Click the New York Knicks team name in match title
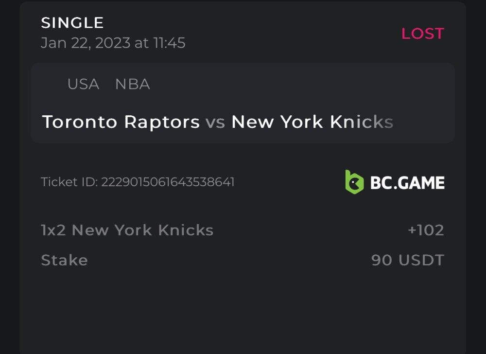 pyautogui.click(x=312, y=122)
